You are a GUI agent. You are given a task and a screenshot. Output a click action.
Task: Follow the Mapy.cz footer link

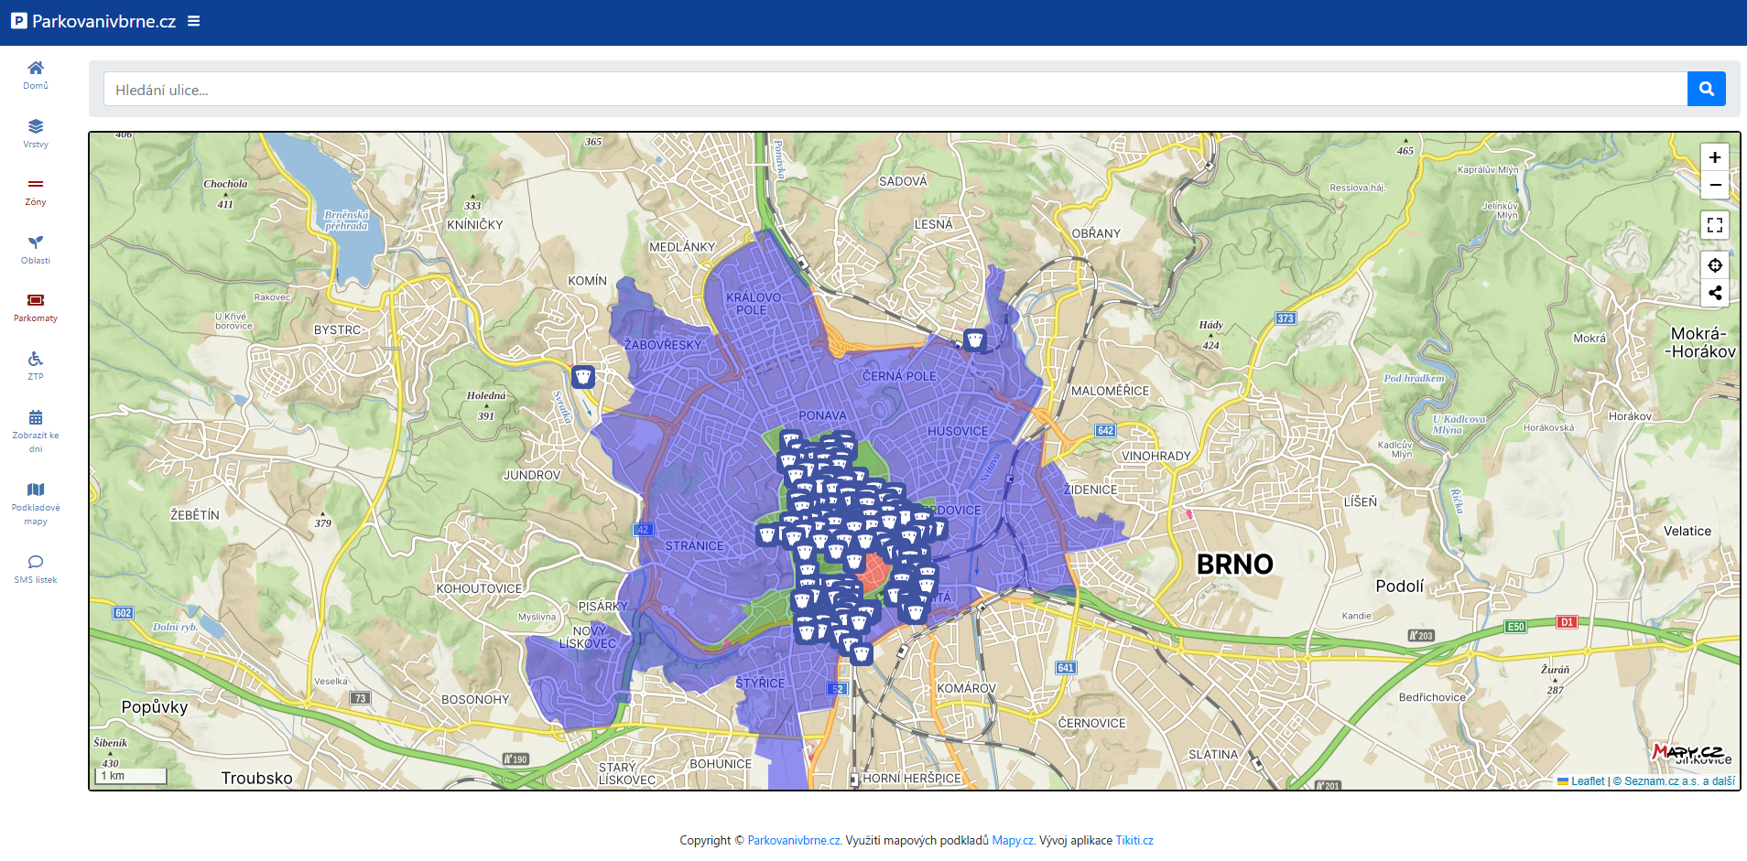click(x=1014, y=840)
